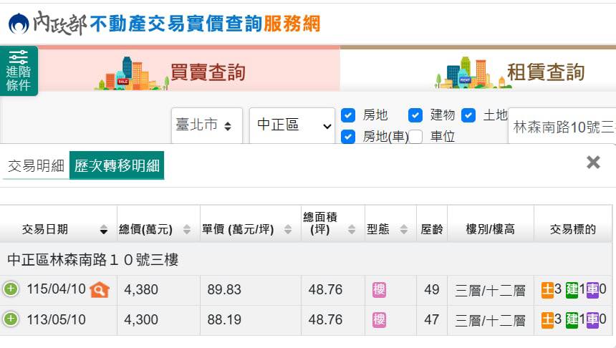
Task: Click the 樓 type badge in 115/04/10 row
Action: (379, 290)
